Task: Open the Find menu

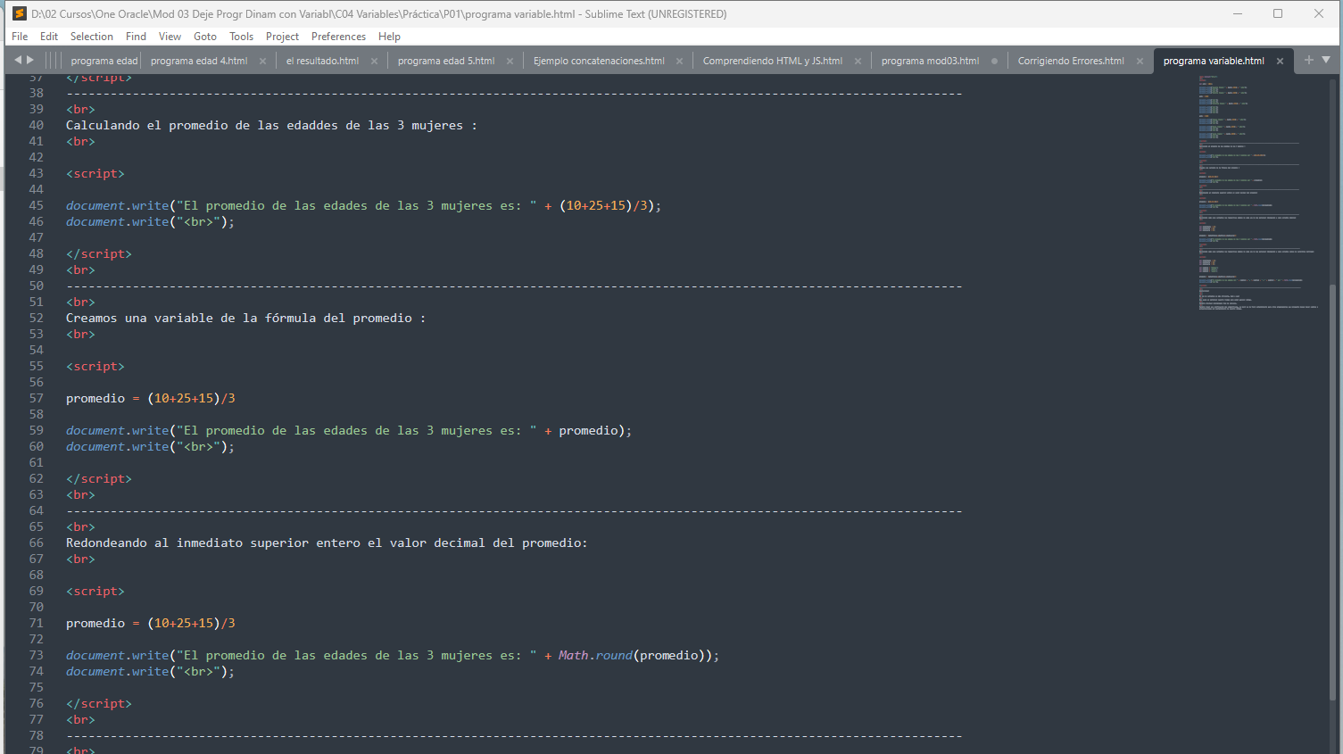Action: (x=136, y=37)
